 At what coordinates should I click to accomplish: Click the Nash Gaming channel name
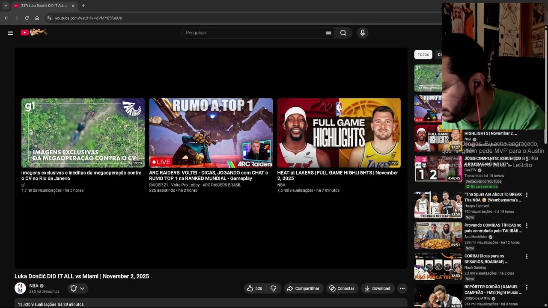coord(475,267)
